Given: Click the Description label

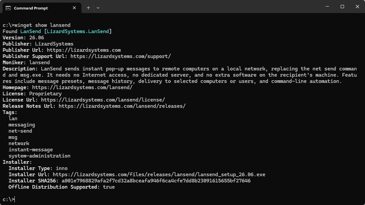Looking at the screenshot, I should point(20,69).
